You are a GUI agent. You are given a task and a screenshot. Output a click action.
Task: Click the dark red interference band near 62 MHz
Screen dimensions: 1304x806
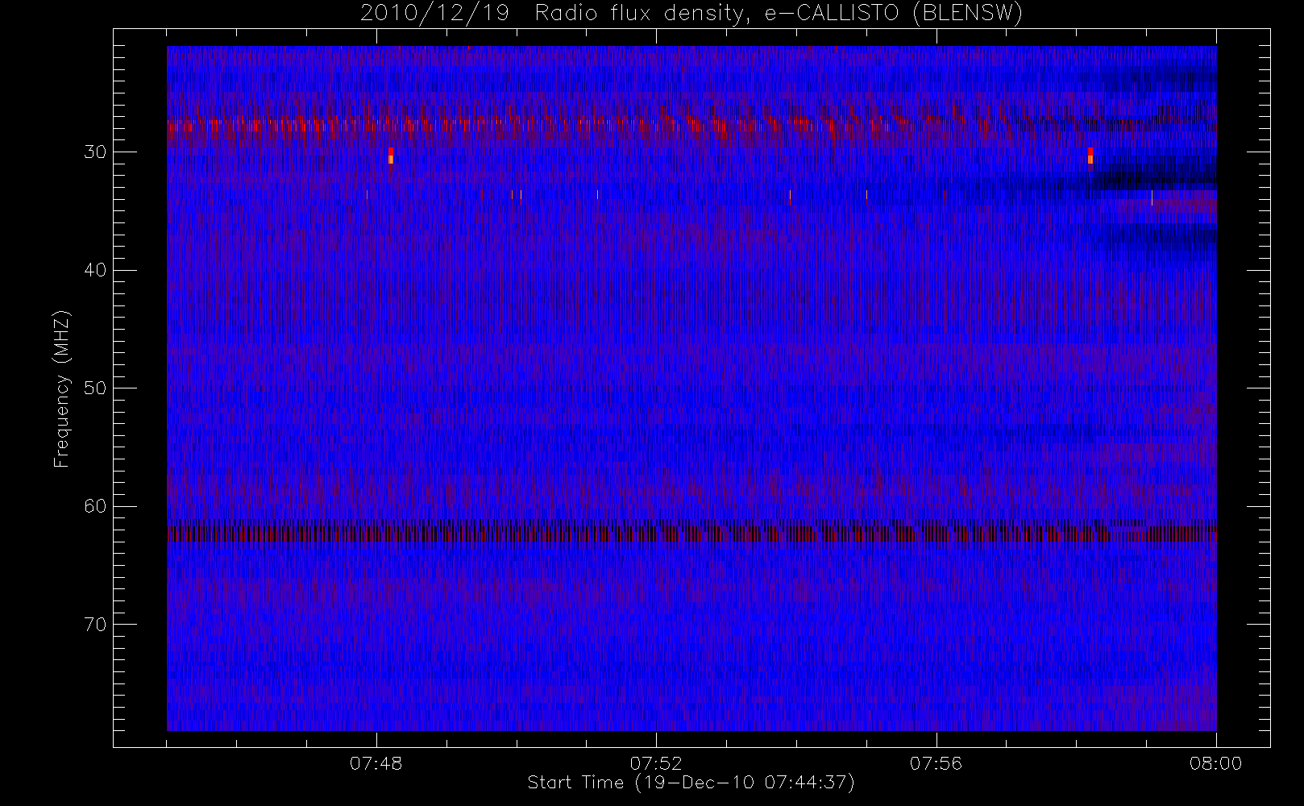691,534
